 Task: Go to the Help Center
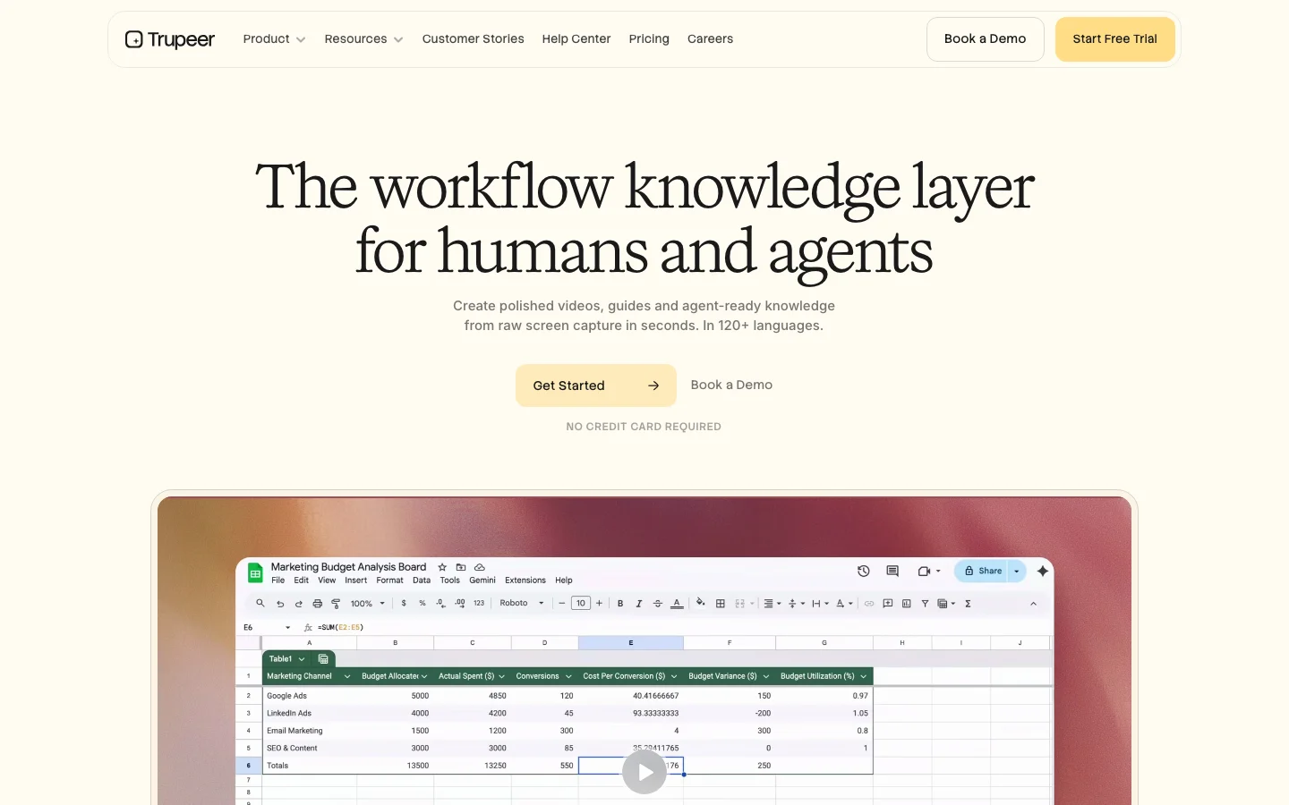tap(576, 39)
